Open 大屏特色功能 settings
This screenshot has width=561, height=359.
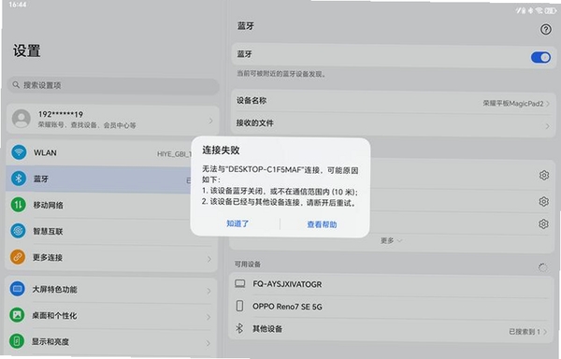pyautogui.click(x=111, y=290)
